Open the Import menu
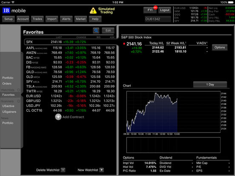Viewport: 235px width, 176px height. pos(52,19)
